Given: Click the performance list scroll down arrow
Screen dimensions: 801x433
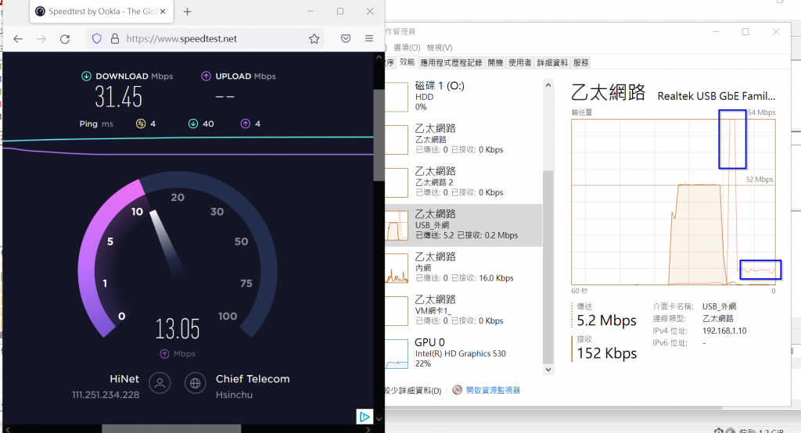Looking at the screenshot, I should coord(548,370).
